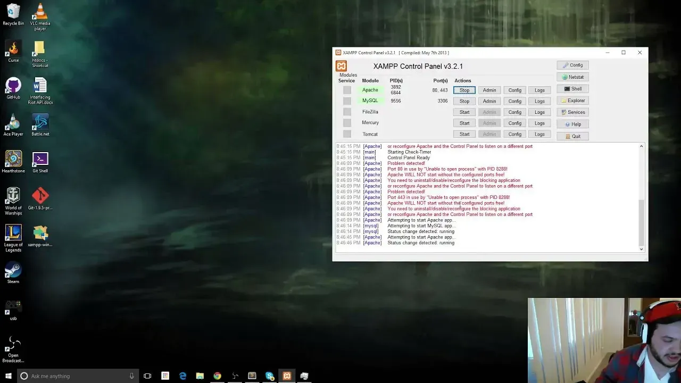Click the log scrollbar down arrow
This screenshot has width=681, height=383.
click(641, 249)
